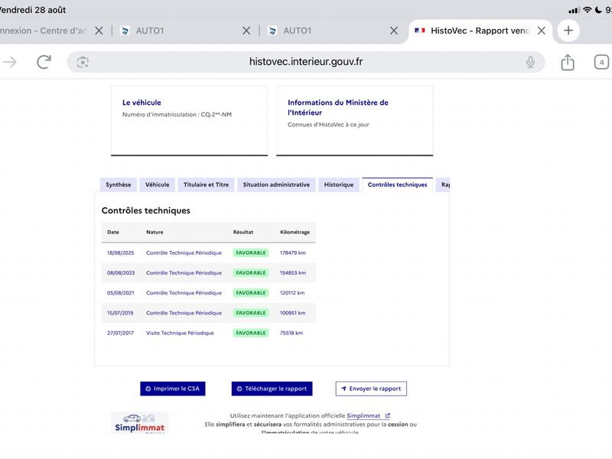Click the 120112 km mileage value
Image resolution: width=612 pixels, height=459 pixels.
[292, 293]
